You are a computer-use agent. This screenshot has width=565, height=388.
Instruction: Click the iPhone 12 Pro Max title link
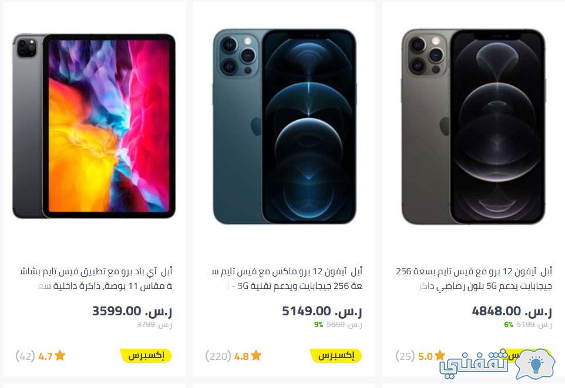pos(287,278)
